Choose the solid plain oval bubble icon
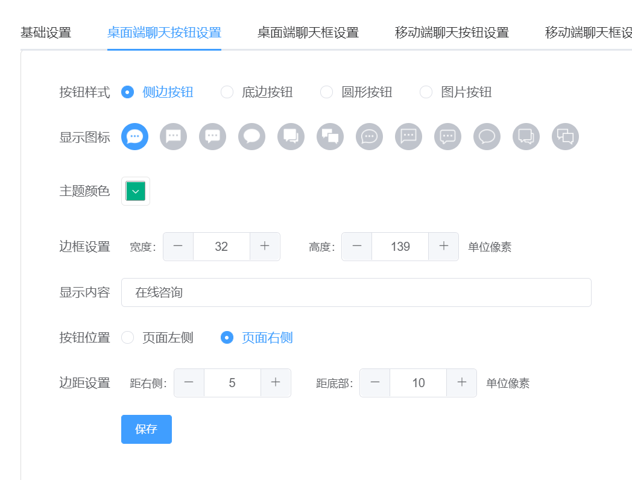The image size is (632, 480). pos(251,137)
